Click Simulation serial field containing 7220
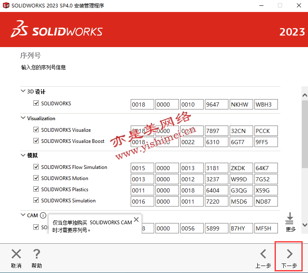Viewport: 308px width, 273px height. click(x=216, y=202)
